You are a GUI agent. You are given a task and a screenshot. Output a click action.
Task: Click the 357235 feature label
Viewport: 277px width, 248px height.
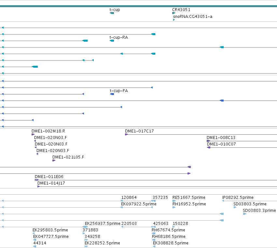point(160,198)
